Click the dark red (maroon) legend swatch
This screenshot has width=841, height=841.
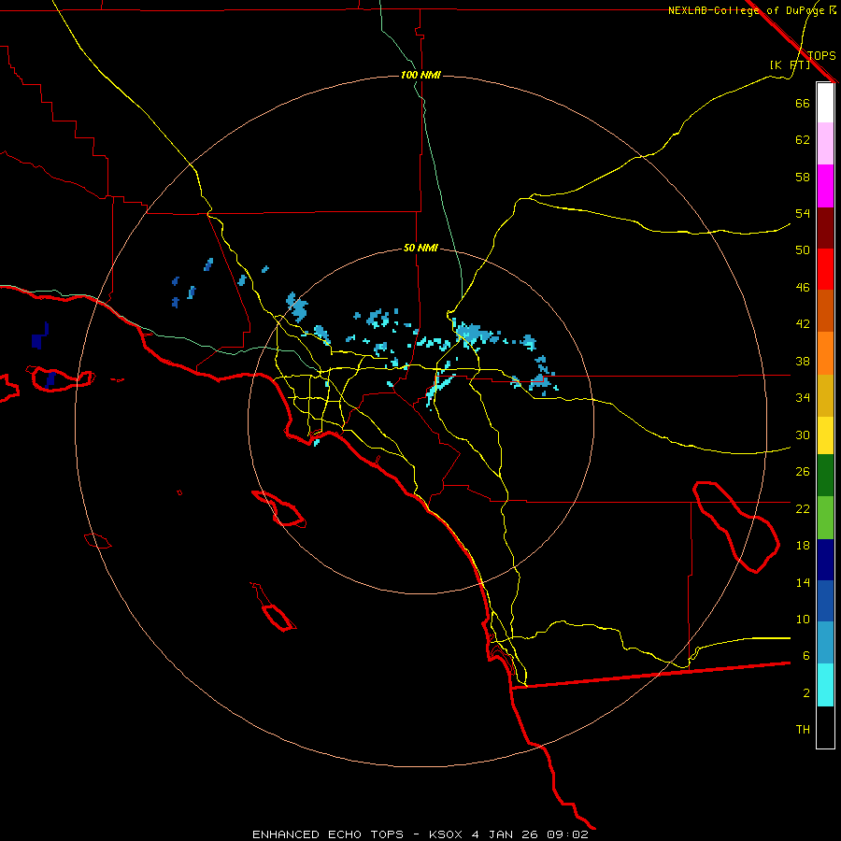point(825,227)
